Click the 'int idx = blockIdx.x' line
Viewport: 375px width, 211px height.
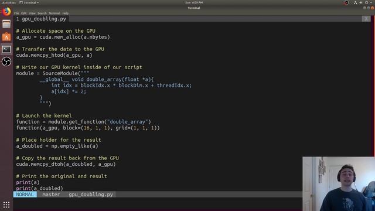(121, 86)
